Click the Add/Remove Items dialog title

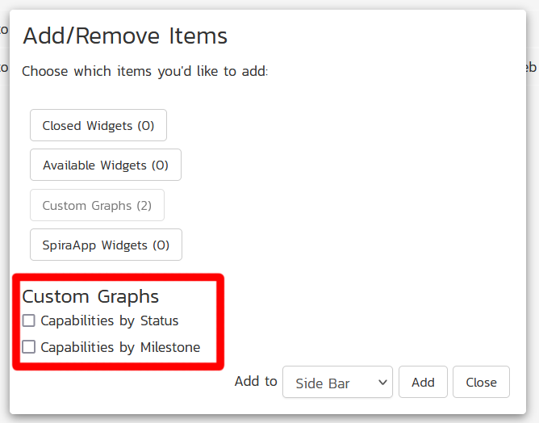(x=125, y=36)
